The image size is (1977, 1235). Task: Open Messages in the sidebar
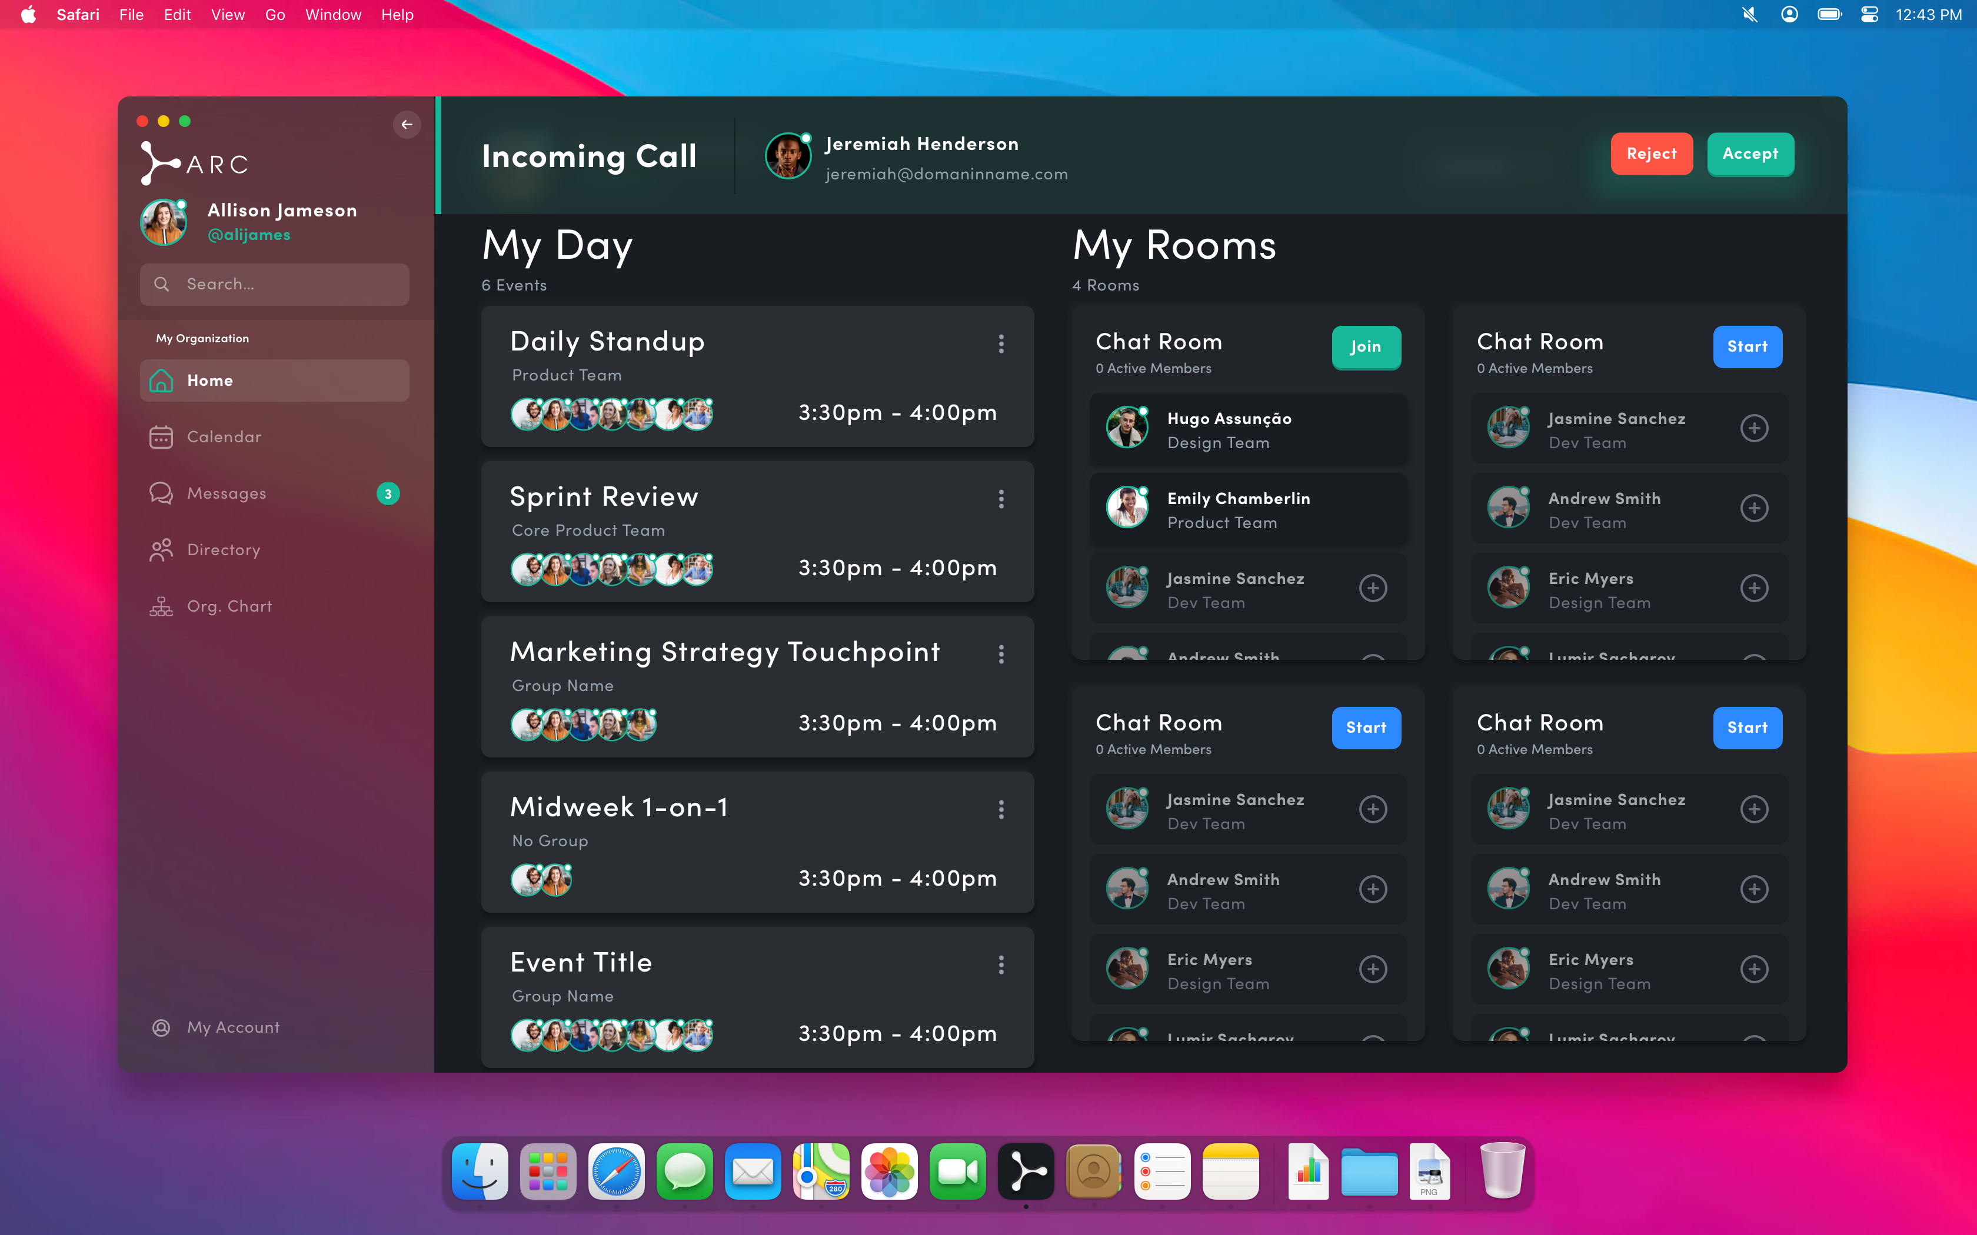pos(227,493)
